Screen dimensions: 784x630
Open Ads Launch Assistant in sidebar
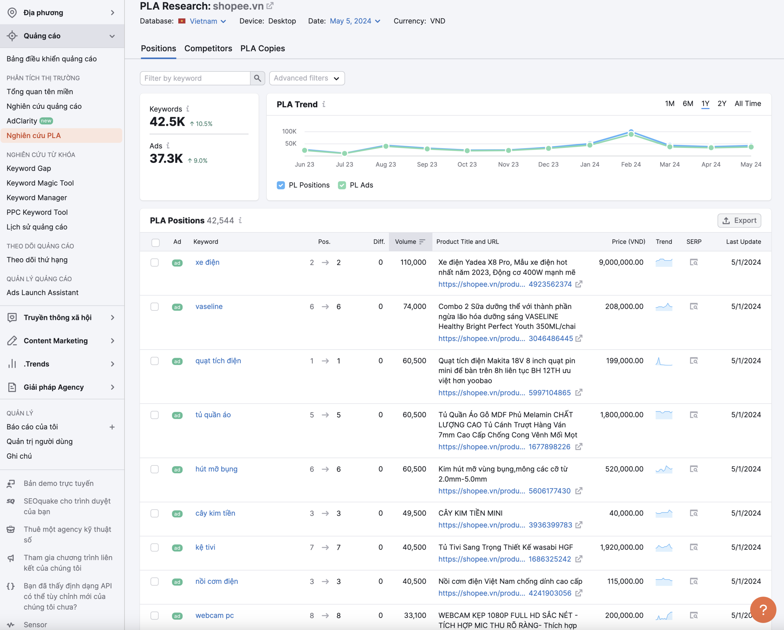click(x=42, y=293)
